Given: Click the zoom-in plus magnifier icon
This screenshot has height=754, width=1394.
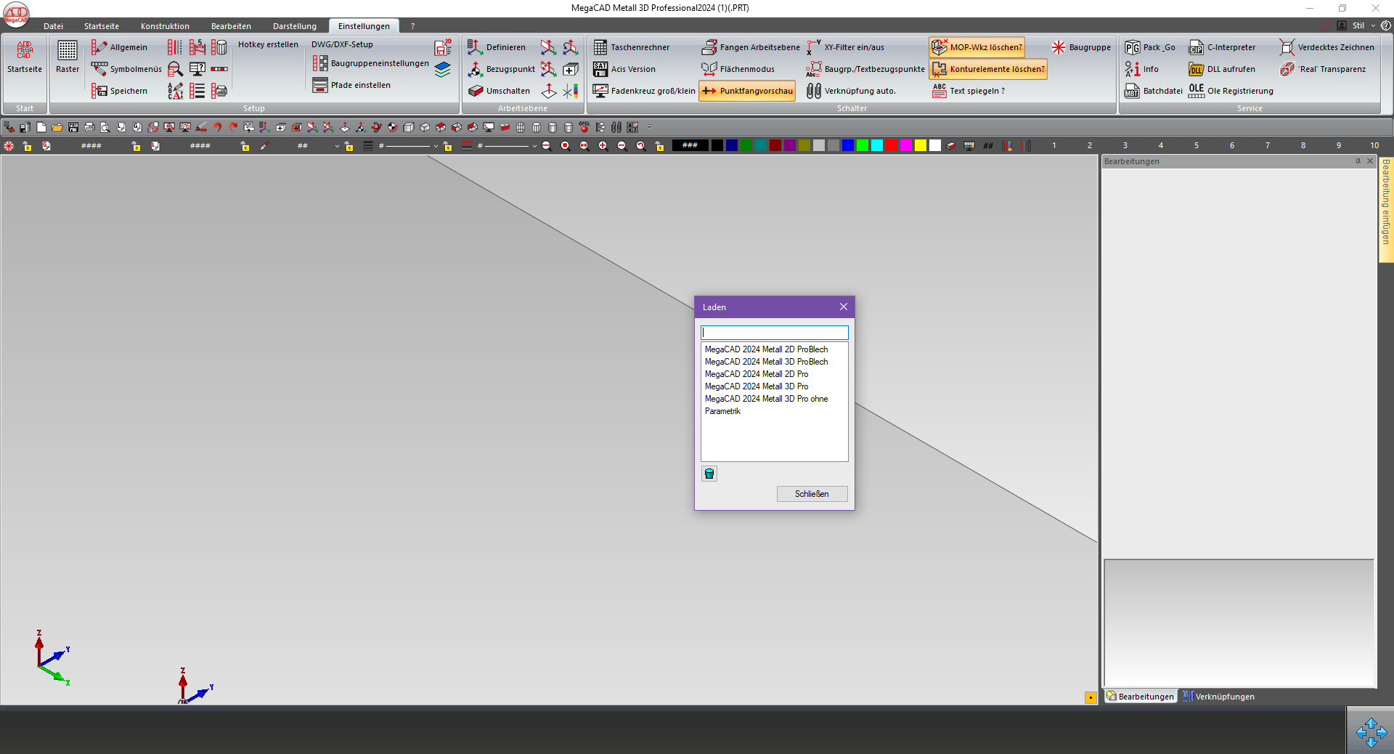Looking at the screenshot, I should point(603,146).
